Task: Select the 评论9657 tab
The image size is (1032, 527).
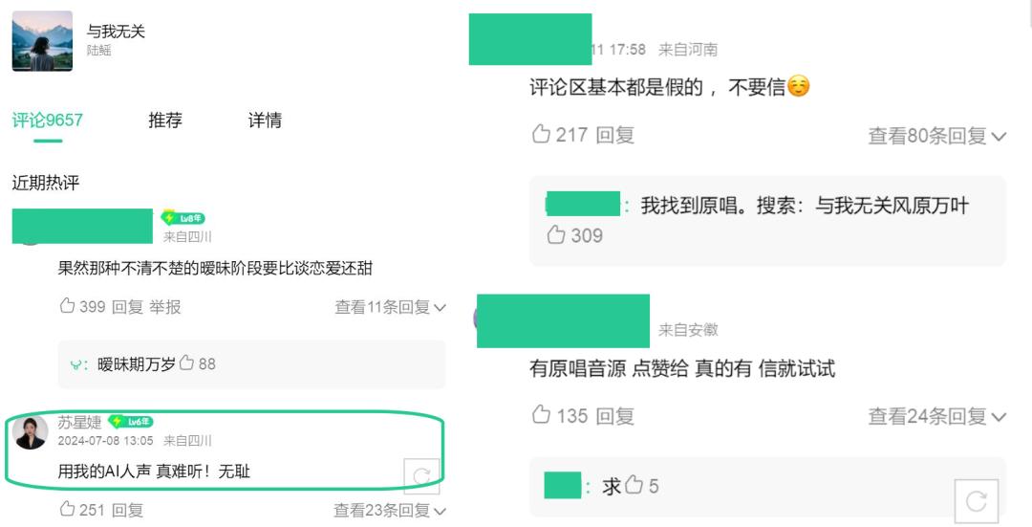Action: coord(47,121)
